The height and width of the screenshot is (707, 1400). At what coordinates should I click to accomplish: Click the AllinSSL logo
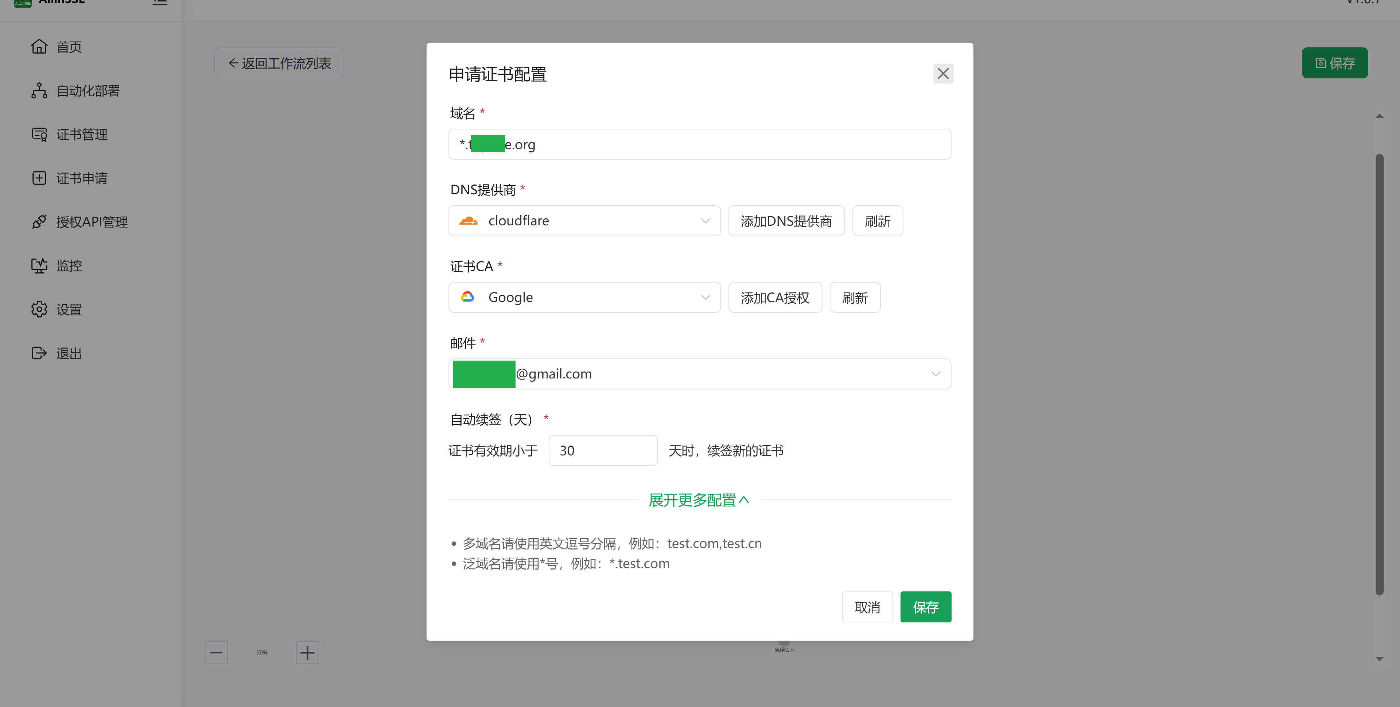(23, 3)
